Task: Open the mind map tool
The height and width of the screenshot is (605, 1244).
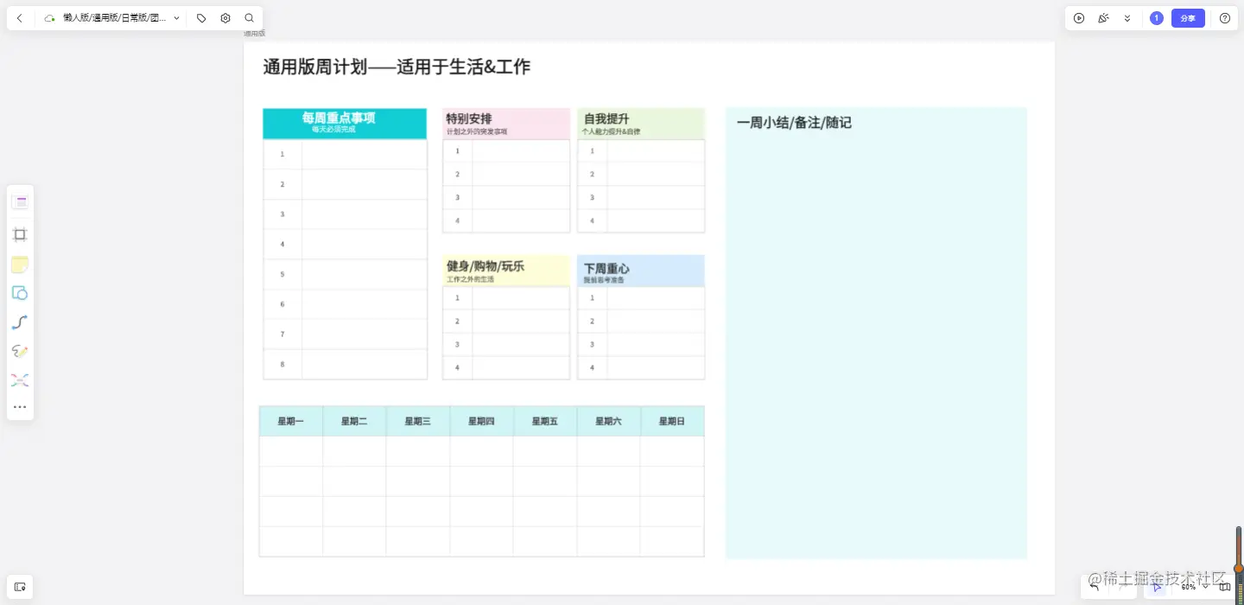Action: pyautogui.click(x=20, y=379)
